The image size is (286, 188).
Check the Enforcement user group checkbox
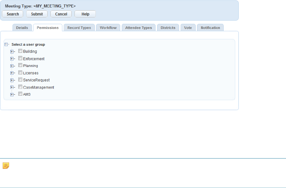click(20, 58)
